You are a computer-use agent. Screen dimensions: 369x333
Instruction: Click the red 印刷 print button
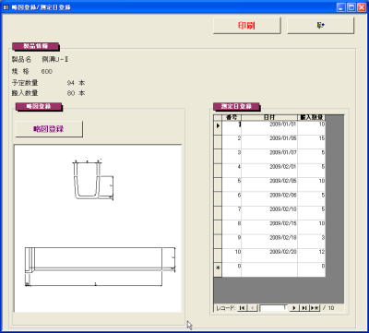(247, 25)
